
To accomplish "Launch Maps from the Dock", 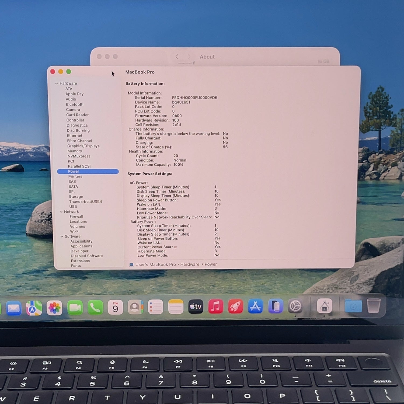I will [x=34, y=308].
